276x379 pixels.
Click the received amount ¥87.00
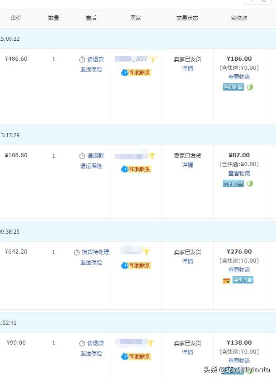click(239, 155)
